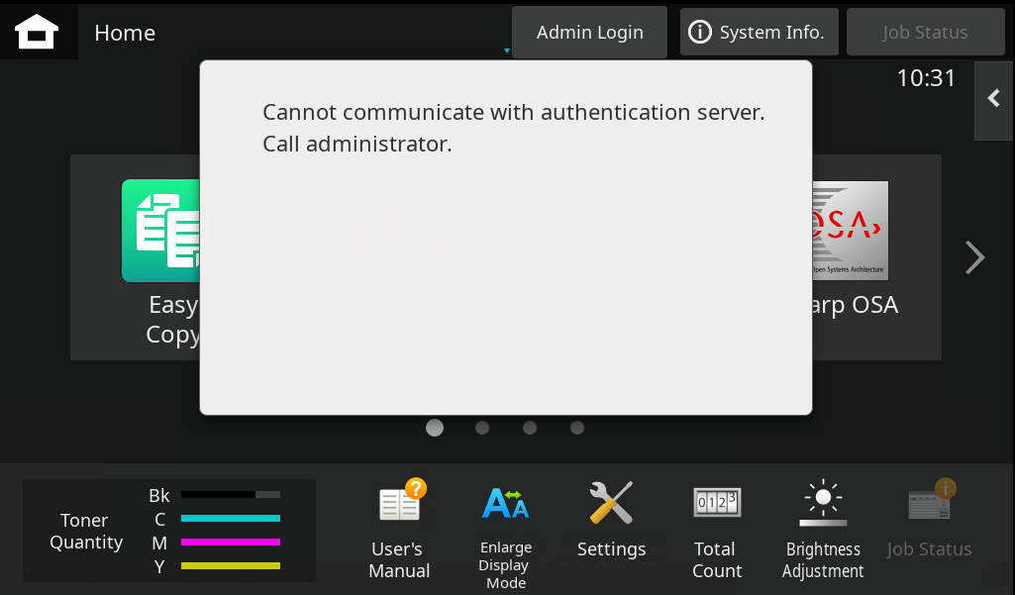Click Job Status in the top bar

click(x=925, y=31)
